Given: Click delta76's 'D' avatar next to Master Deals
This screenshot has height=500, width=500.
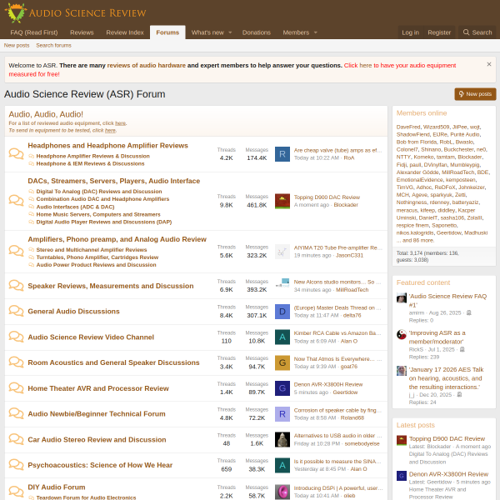Looking at the screenshot, I should 282,312.
